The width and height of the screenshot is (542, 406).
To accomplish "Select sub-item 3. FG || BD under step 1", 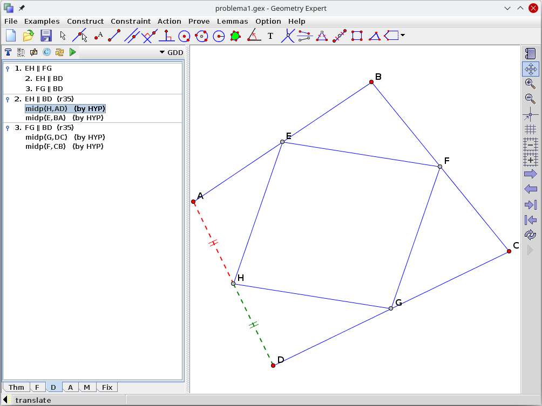I will click(x=44, y=89).
